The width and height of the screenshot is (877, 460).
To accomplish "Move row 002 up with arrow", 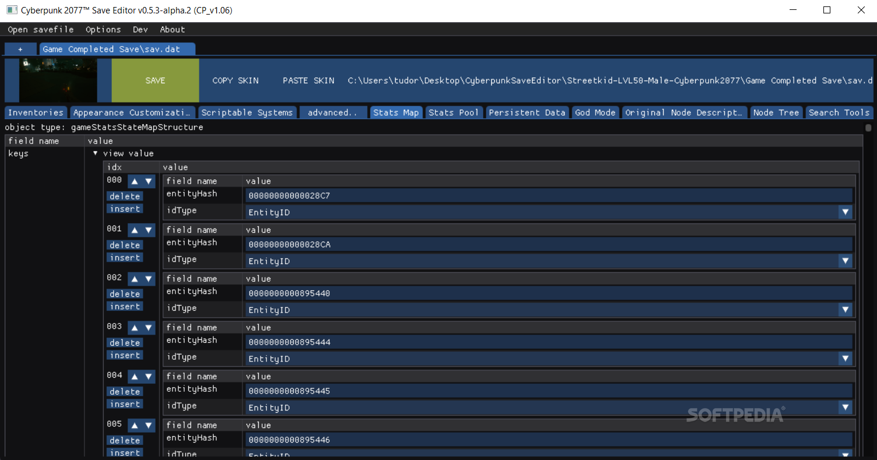I will pyautogui.click(x=135, y=279).
